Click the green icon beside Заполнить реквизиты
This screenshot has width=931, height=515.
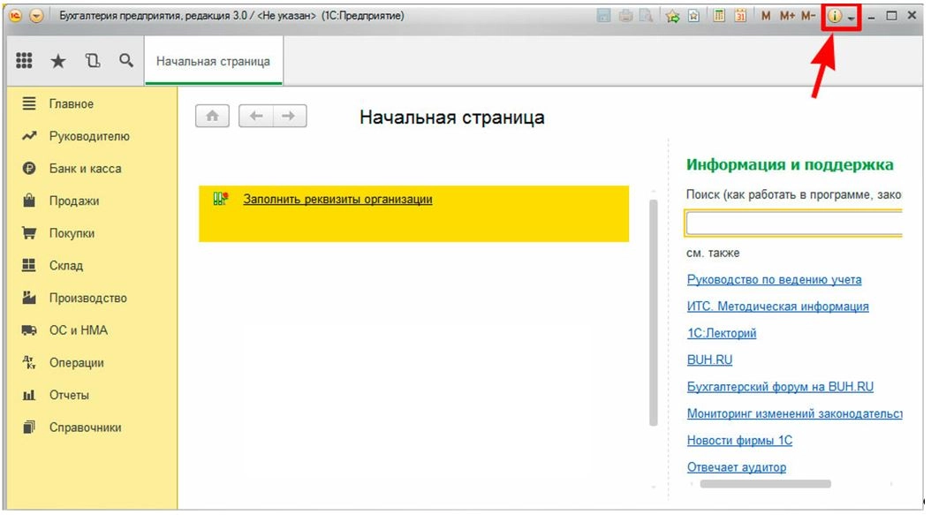point(221,199)
